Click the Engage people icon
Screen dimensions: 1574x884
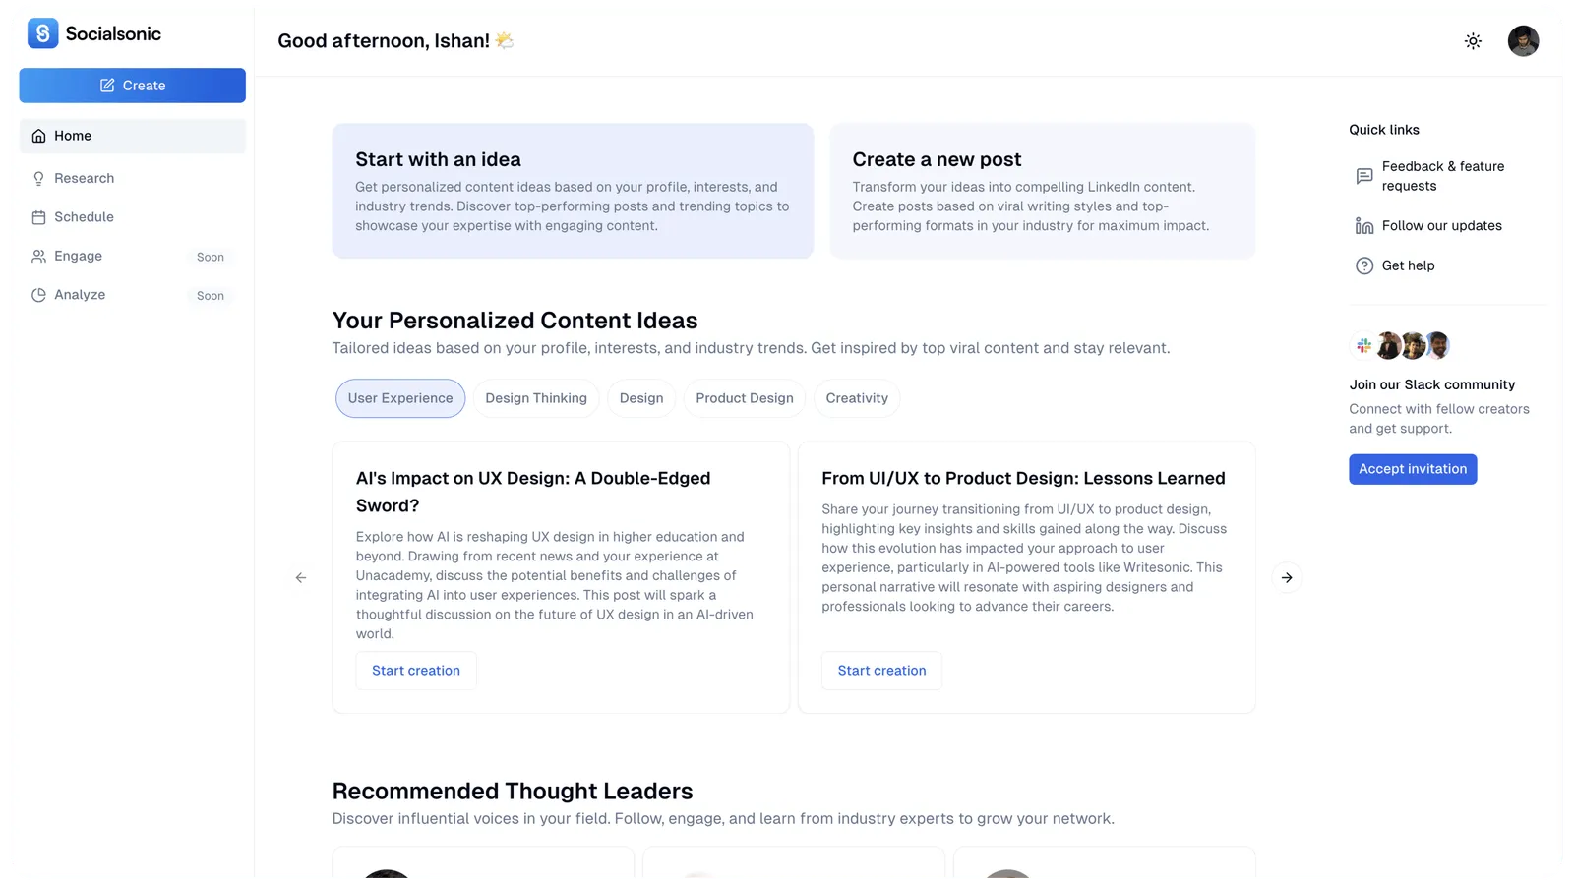38,257
